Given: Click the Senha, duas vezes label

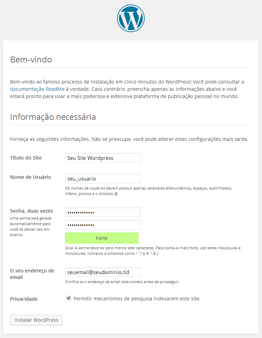Looking at the screenshot, I should 31,211.
